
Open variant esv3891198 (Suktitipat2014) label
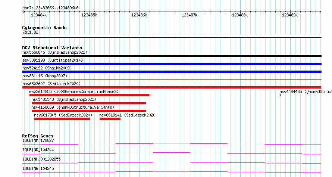(53, 60)
